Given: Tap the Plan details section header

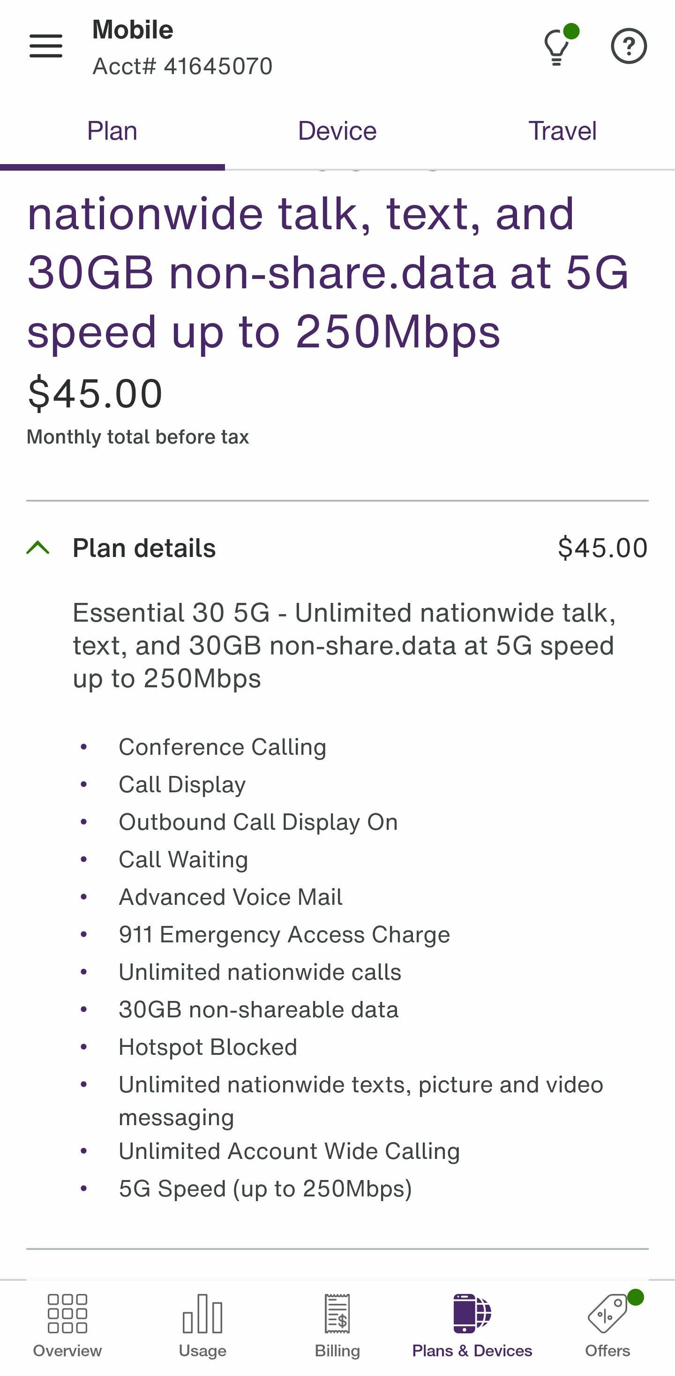Looking at the screenshot, I should tap(144, 548).
